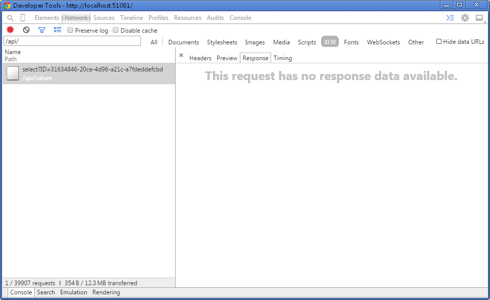Filter requests by Stylesheets

[222, 42]
